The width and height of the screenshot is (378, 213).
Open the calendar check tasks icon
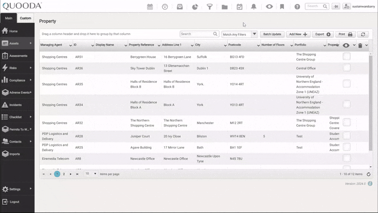point(240,7)
